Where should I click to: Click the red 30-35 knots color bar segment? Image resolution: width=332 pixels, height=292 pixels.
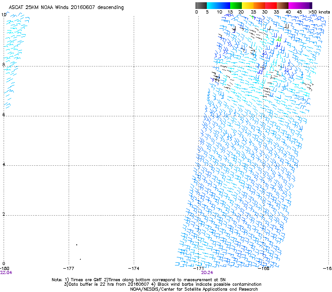271,5
